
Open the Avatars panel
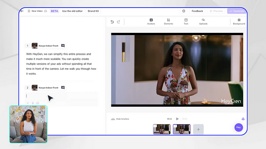click(x=151, y=22)
